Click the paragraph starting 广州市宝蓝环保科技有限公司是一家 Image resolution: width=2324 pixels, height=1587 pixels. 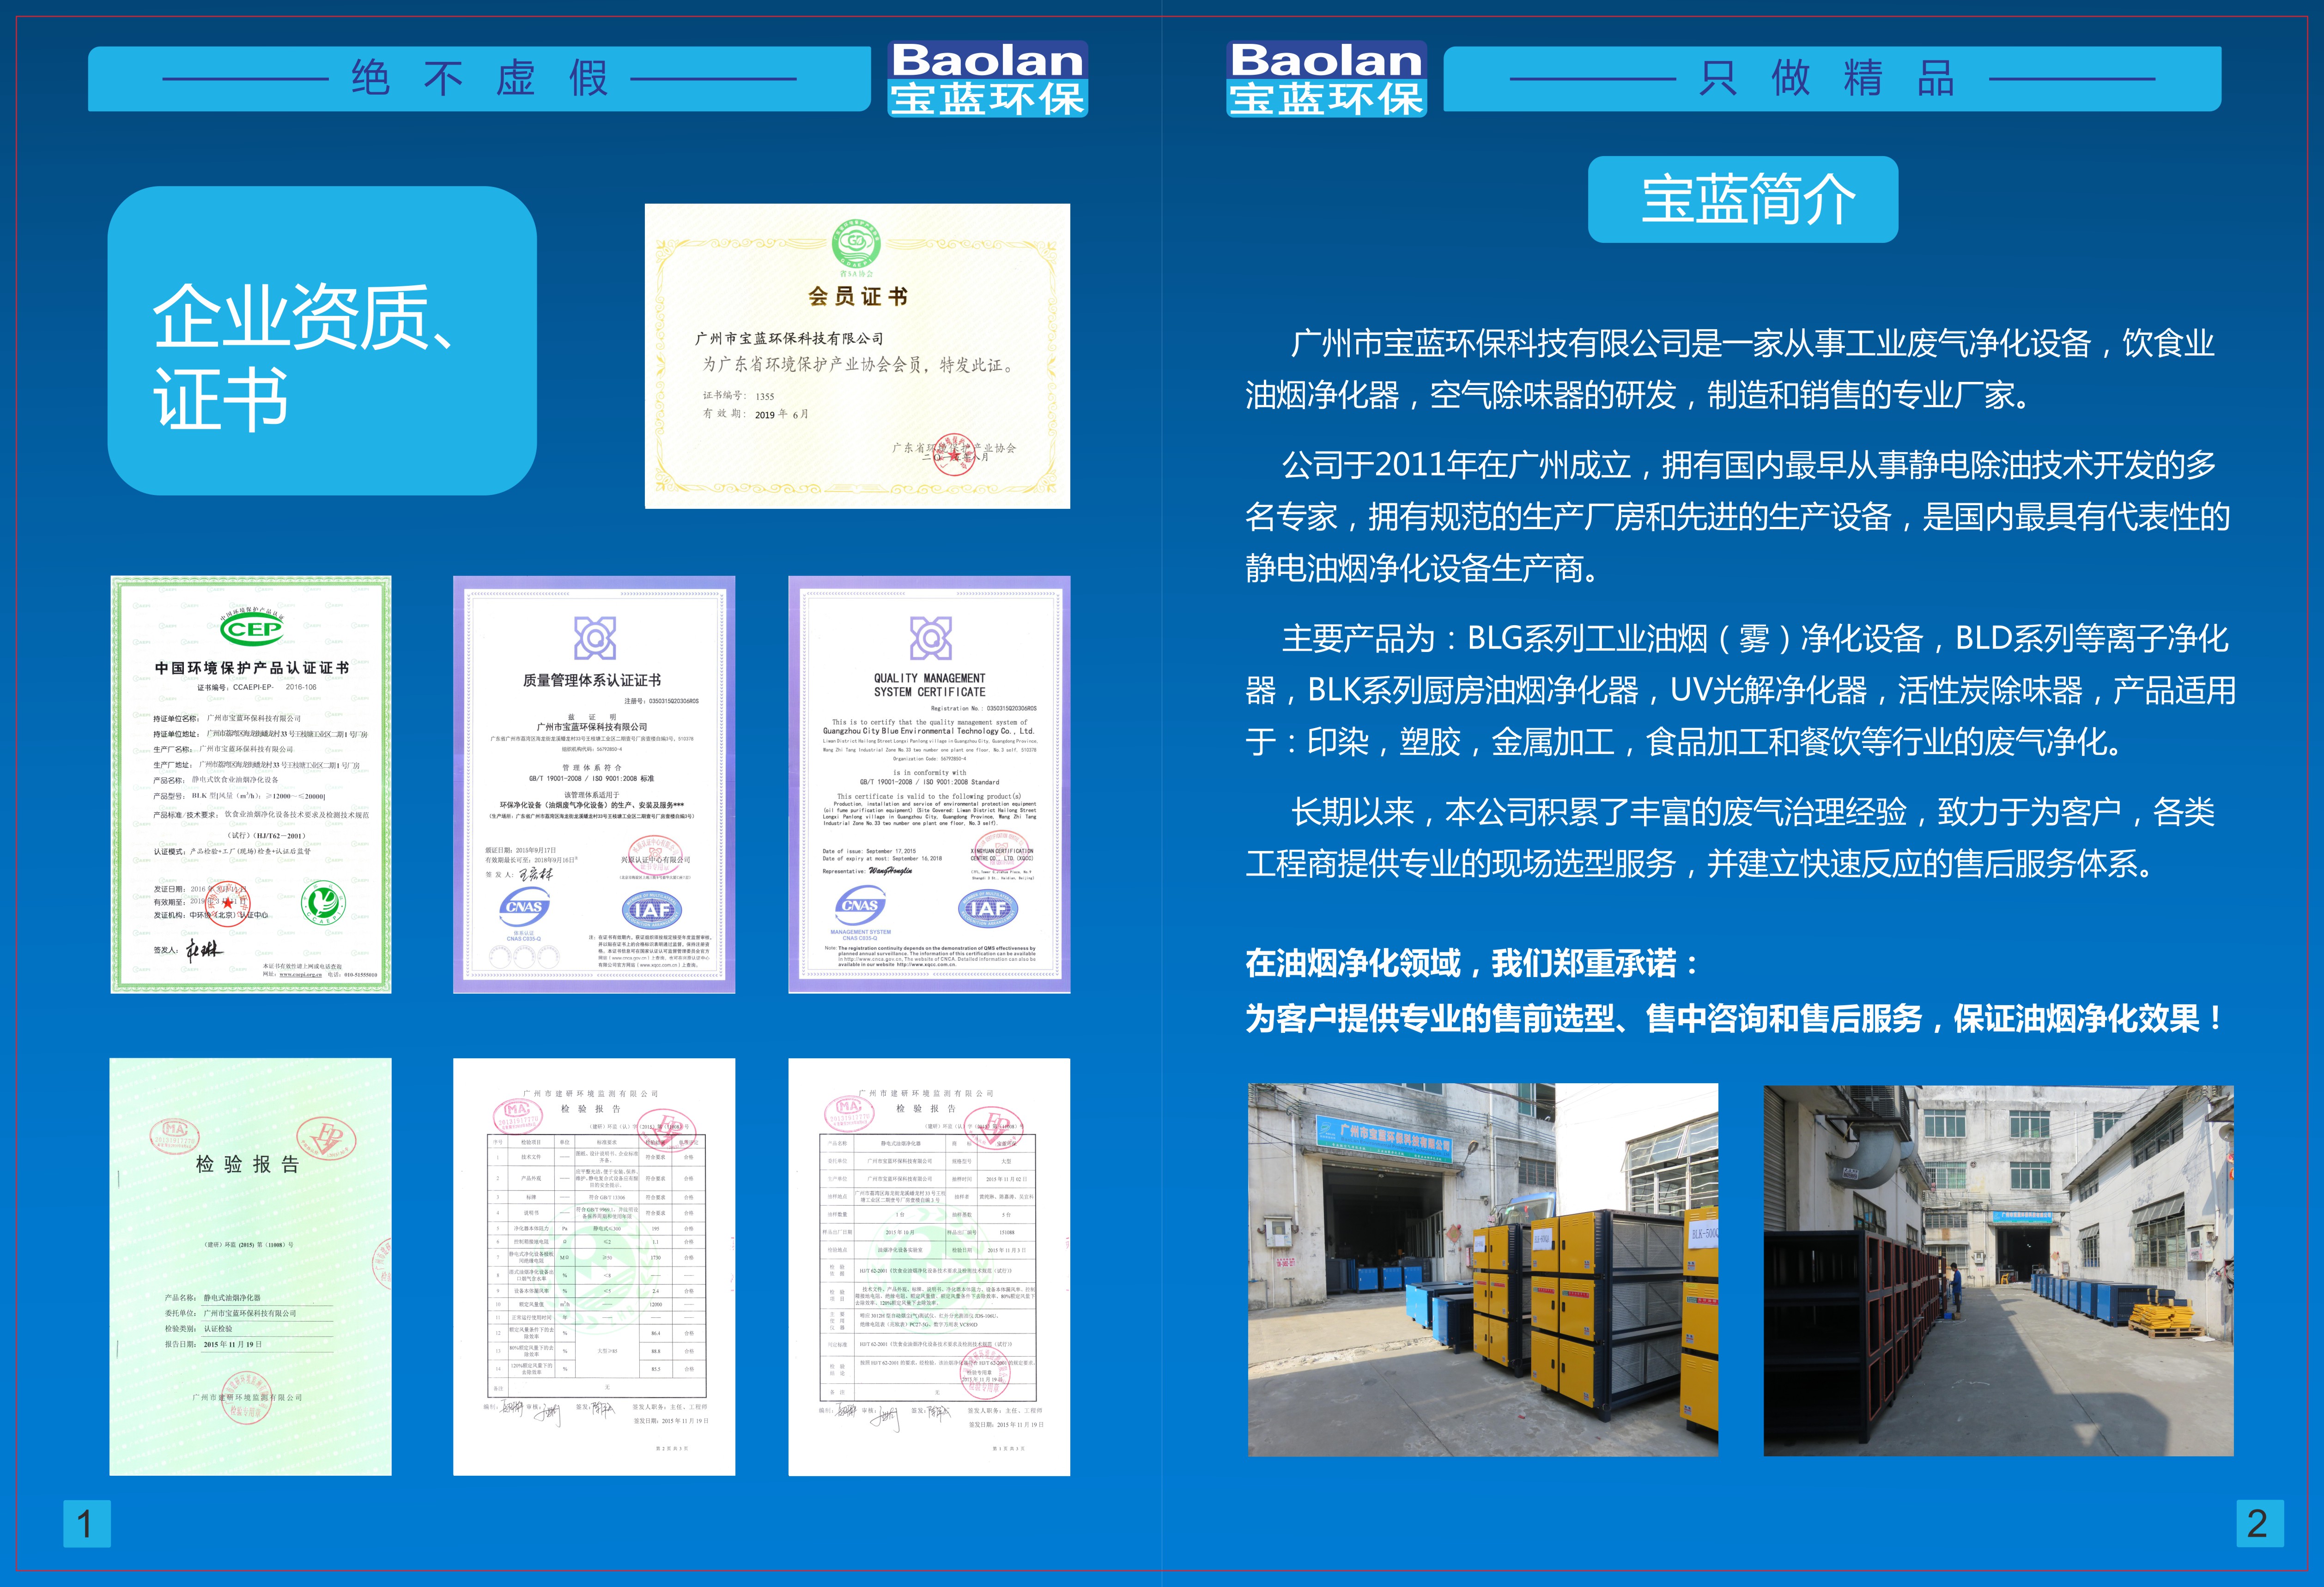pyautogui.click(x=1730, y=370)
